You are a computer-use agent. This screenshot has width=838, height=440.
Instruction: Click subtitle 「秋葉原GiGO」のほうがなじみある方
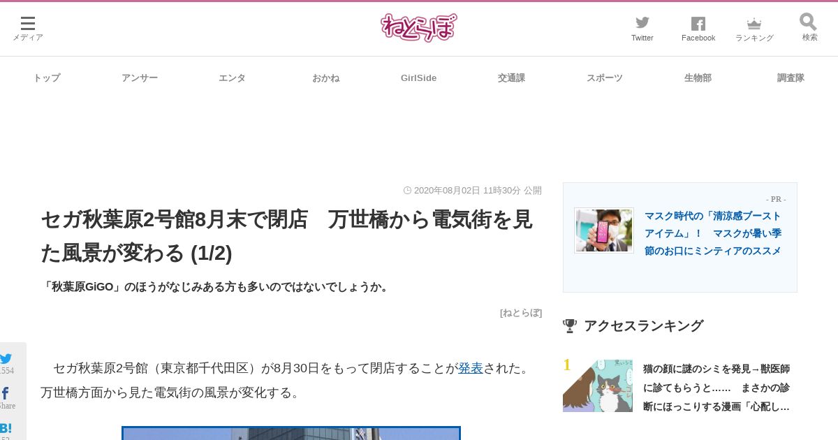(216, 287)
